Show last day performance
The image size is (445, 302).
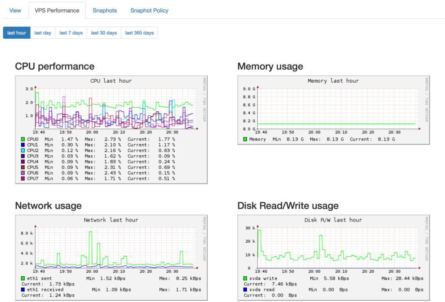click(x=43, y=33)
